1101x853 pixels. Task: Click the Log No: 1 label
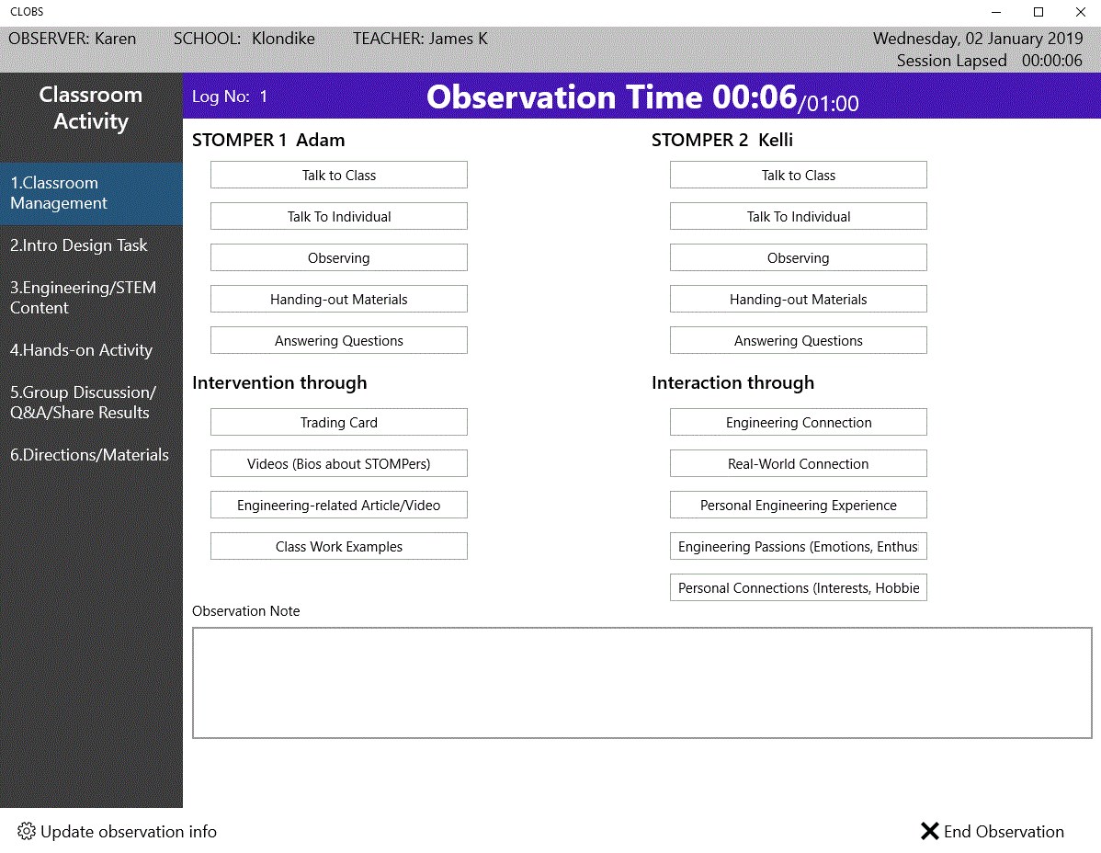230,97
